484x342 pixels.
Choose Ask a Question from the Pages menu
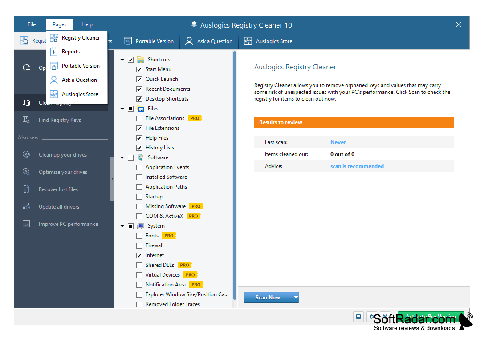pyautogui.click(x=77, y=80)
